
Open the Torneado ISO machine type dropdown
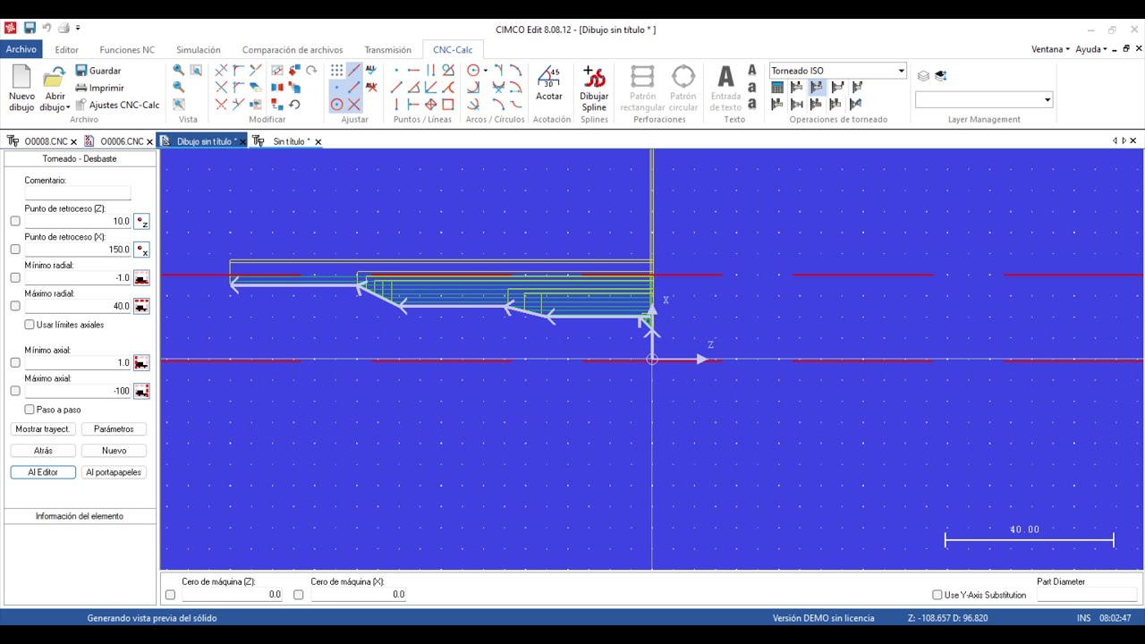pyautogui.click(x=901, y=71)
